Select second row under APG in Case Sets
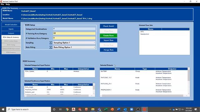This screenshot has height=112, width=200. 164,34
